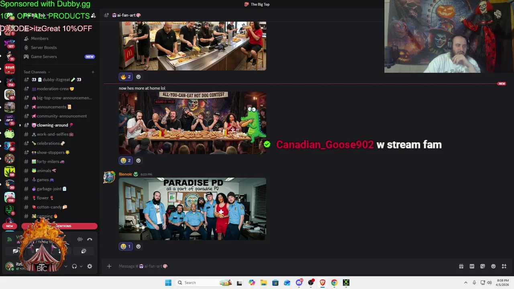This screenshot has width=514, height=289.
Task: Open the community-announcement channel
Action: 59,116
